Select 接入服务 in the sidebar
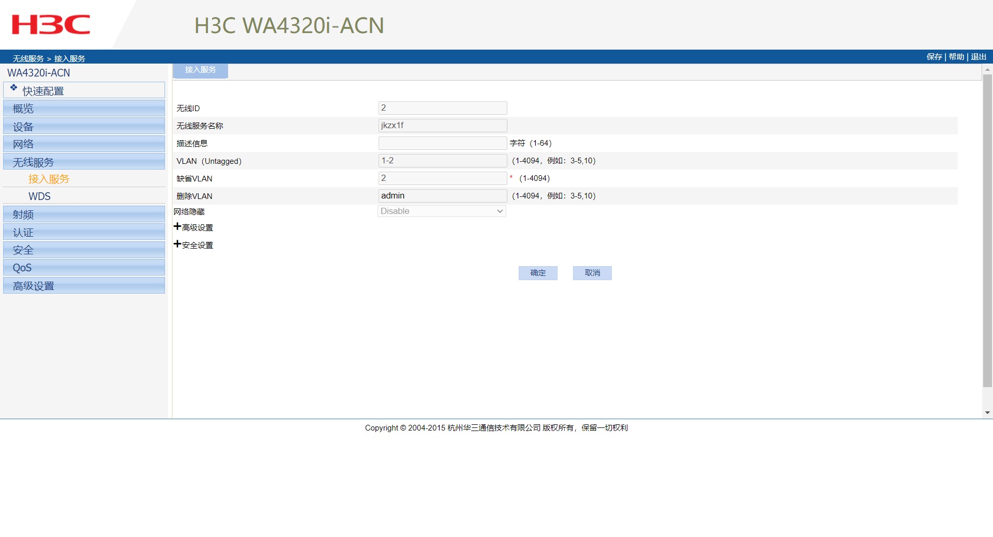Viewport: 993px width, 537px height. pos(49,179)
